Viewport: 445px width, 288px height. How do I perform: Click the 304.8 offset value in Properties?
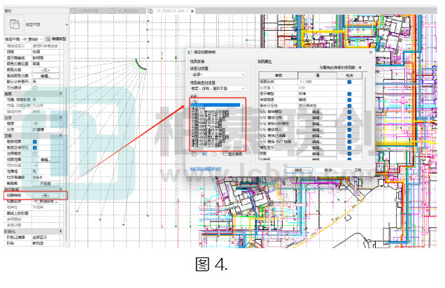(x=38, y=178)
